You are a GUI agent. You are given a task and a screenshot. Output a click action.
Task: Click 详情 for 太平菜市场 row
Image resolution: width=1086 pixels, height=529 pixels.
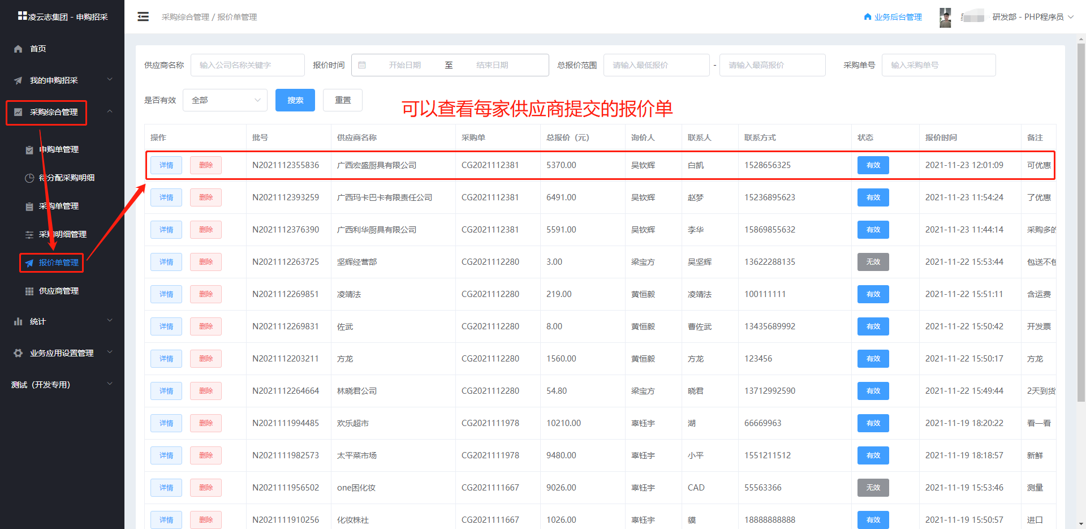pyautogui.click(x=166, y=455)
